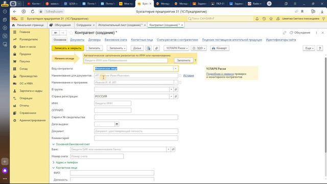The height and width of the screenshot is (184, 327).
Task: Open the Банк dropdown arrow
Action: (168, 149)
